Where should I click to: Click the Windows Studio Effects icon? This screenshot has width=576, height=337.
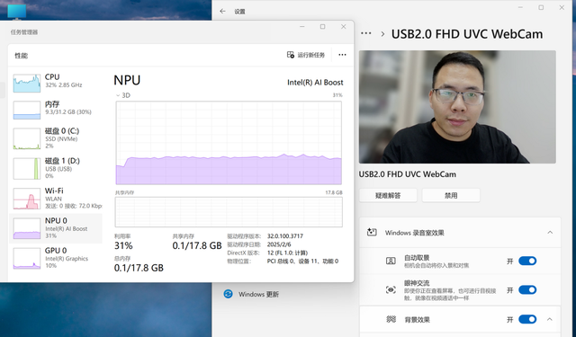pos(372,233)
